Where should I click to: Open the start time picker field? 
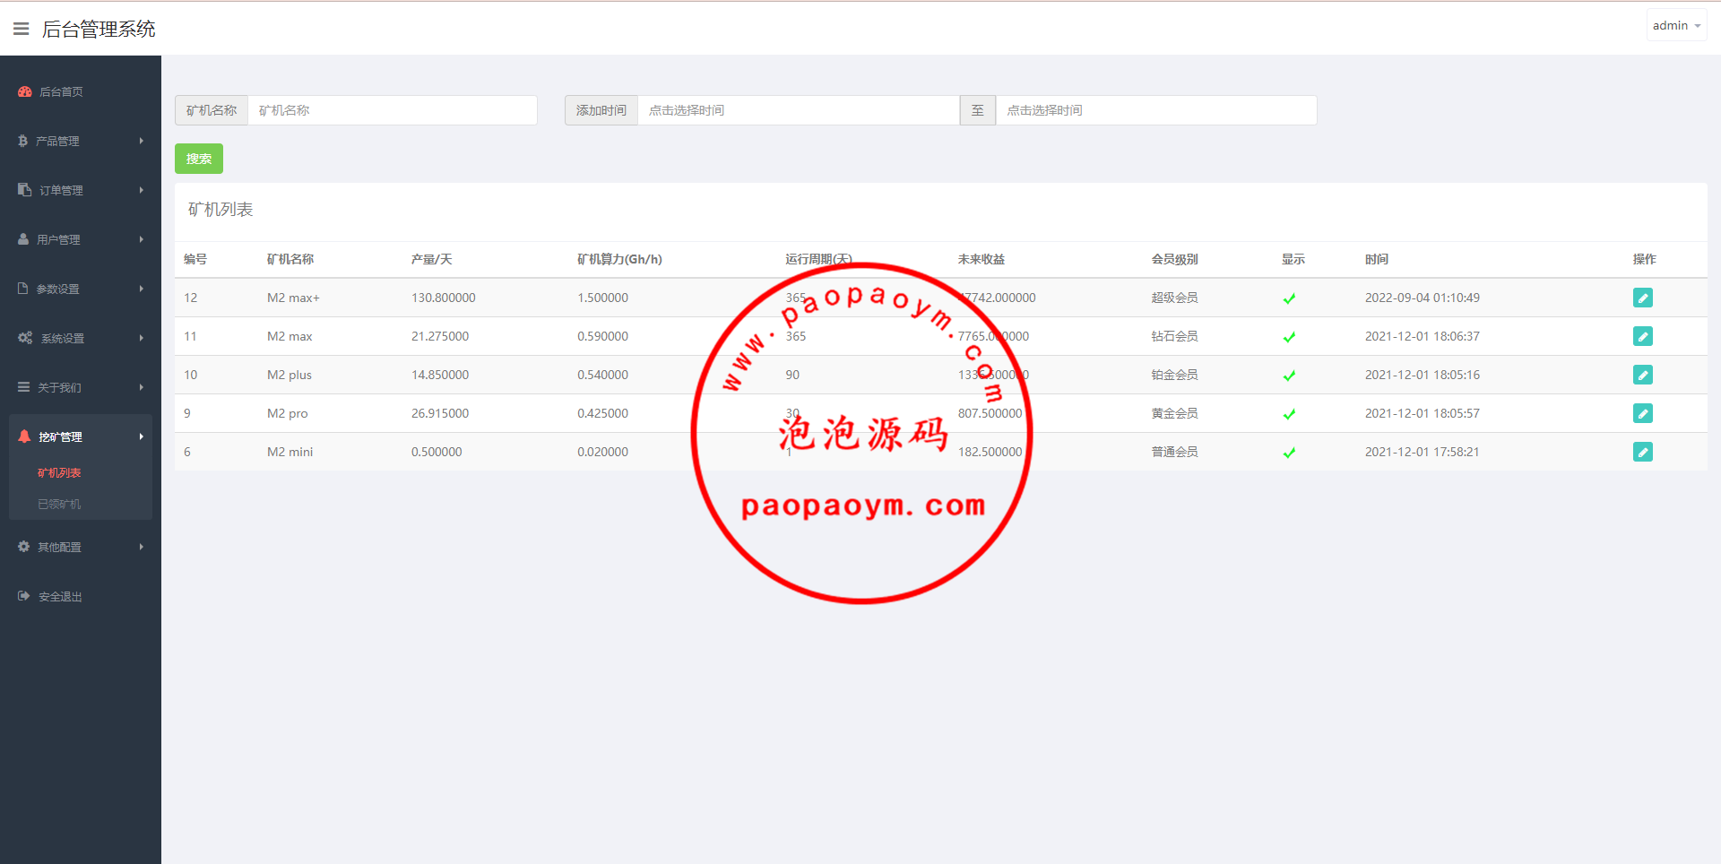click(799, 110)
